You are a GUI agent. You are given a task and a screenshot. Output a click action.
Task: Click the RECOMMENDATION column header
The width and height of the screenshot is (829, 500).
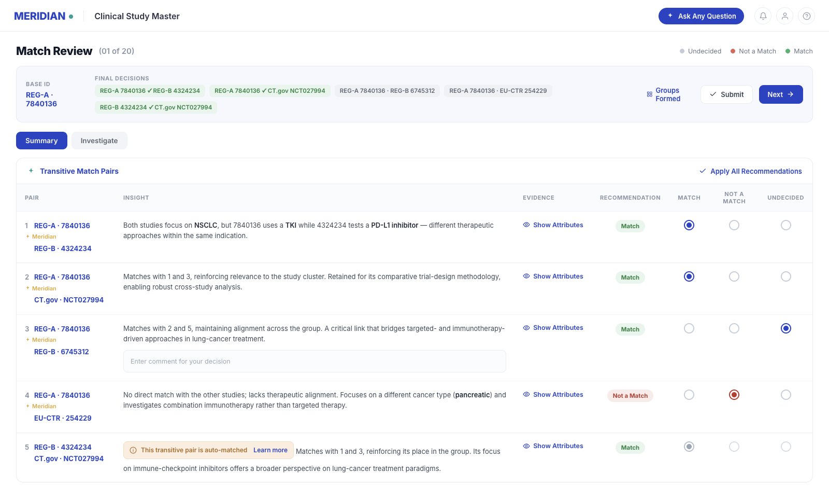[x=630, y=198]
